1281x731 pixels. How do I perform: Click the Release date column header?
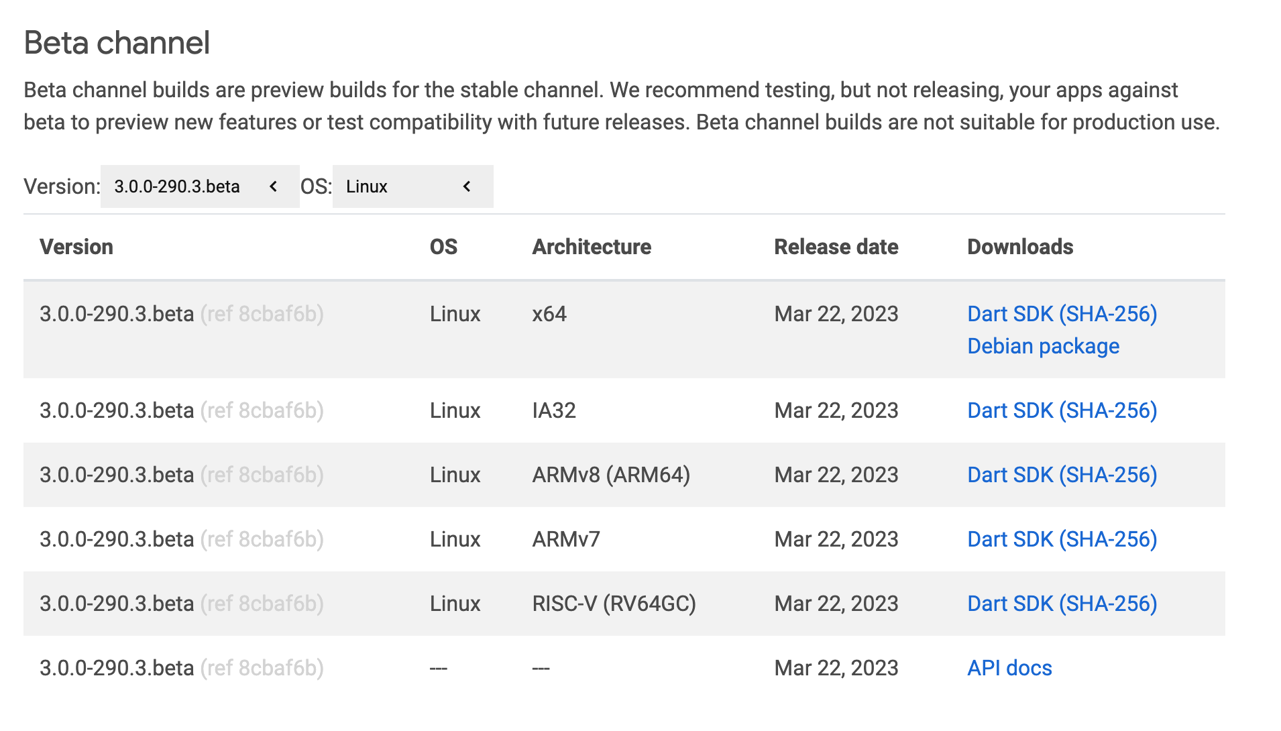click(x=836, y=247)
